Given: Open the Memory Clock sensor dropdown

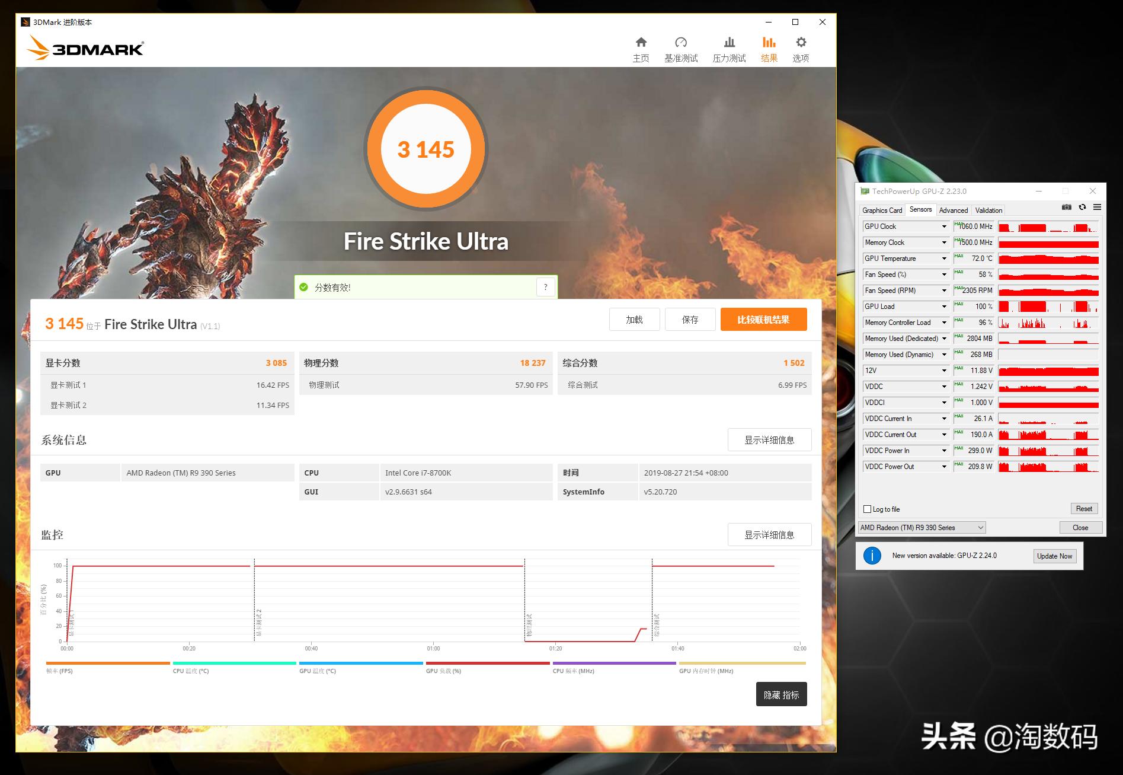Looking at the screenshot, I should 943,242.
